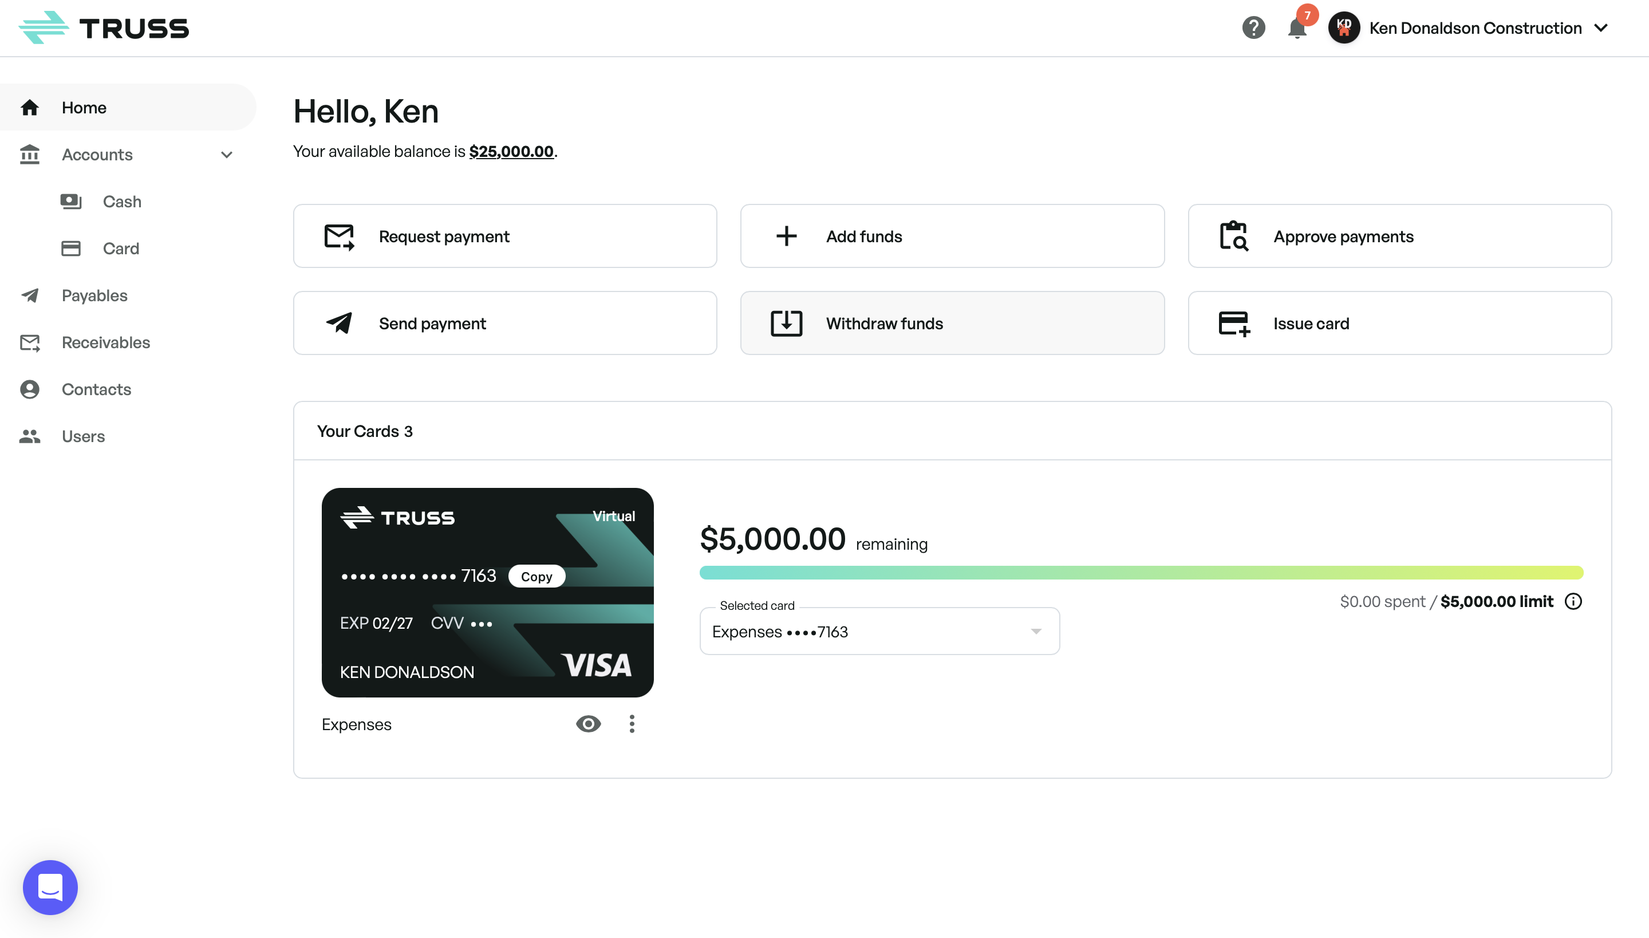This screenshot has height=938, width=1649.
Task: Open the Cash account menu item
Action: tap(121, 200)
